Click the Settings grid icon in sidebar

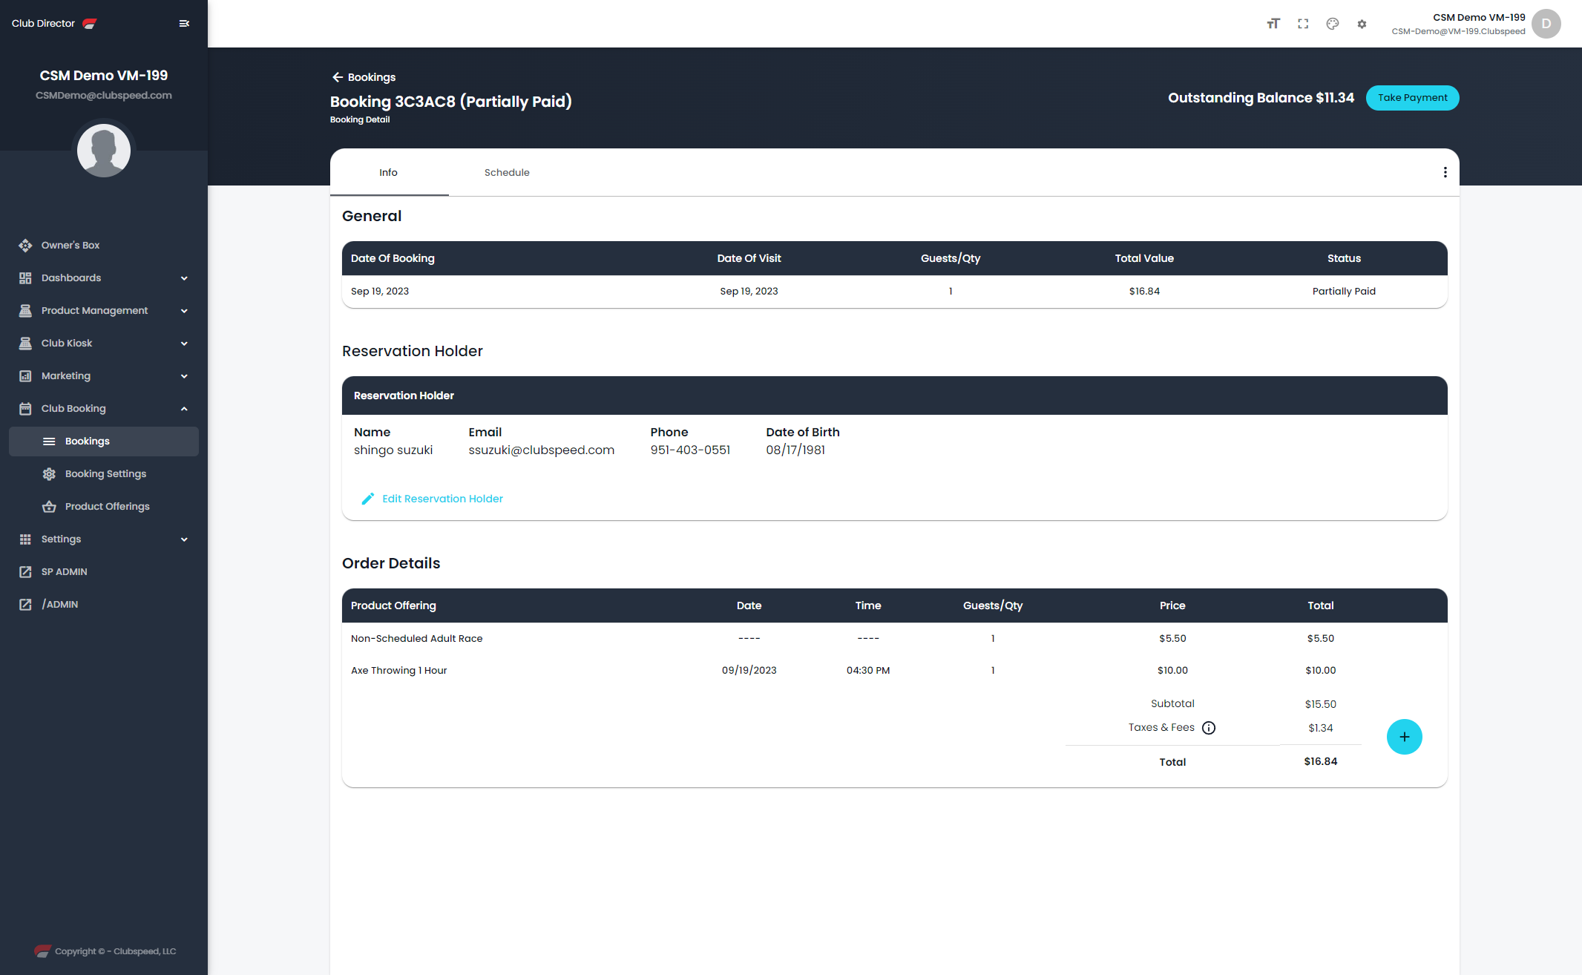(25, 539)
